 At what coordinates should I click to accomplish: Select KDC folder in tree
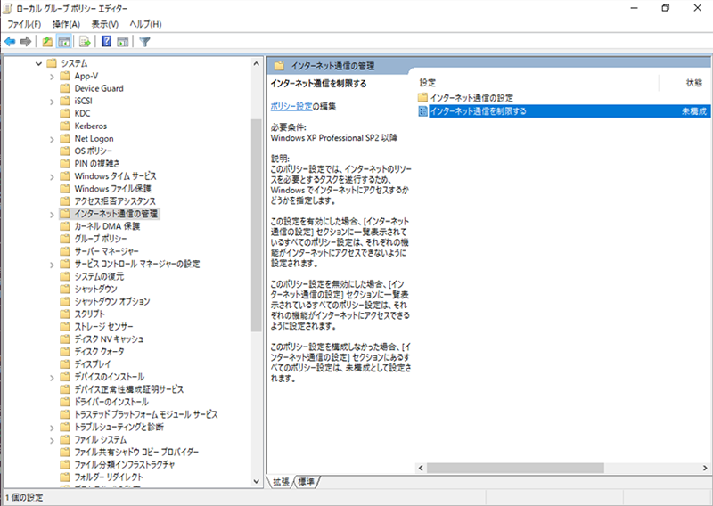pyautogui.click(x=82, y=113)
